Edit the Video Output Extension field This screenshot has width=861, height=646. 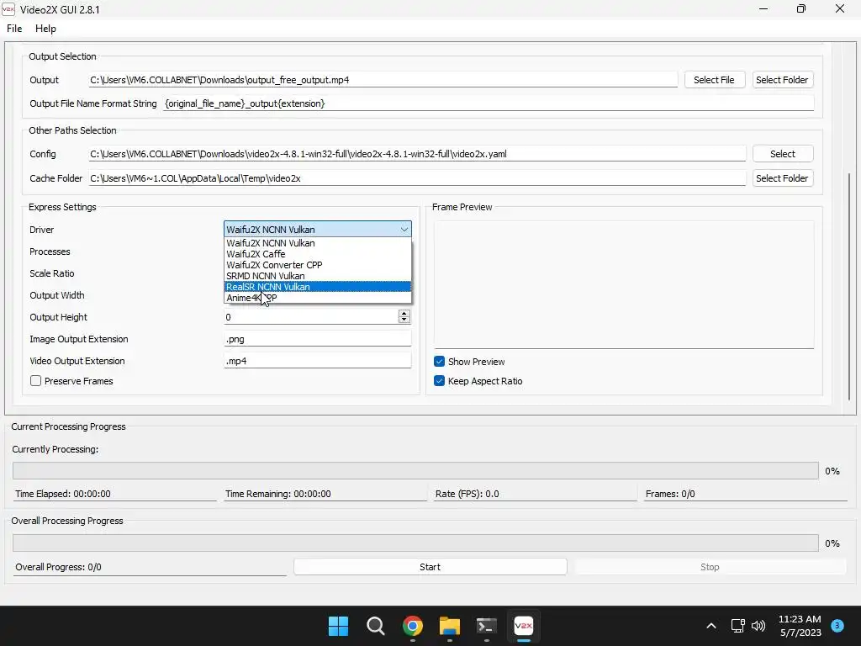click(x=317, y=361)
